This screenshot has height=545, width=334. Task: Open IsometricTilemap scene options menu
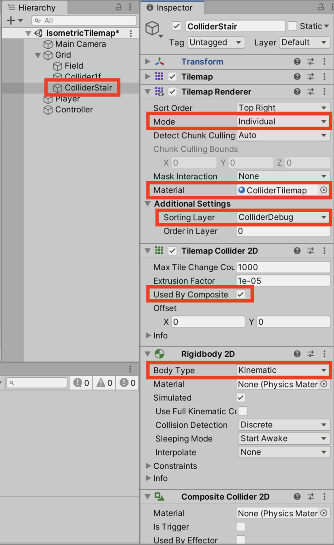click(131, 33)
